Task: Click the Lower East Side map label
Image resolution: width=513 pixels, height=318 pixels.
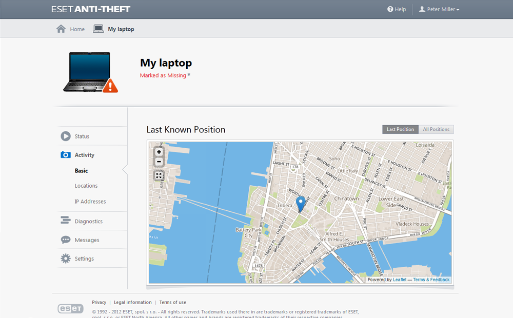Action: pyautogui.click(x=391, y=202)
